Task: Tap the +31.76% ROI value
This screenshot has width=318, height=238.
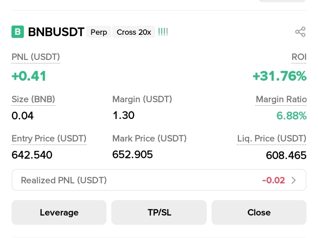Action: [x=280, y=76]
